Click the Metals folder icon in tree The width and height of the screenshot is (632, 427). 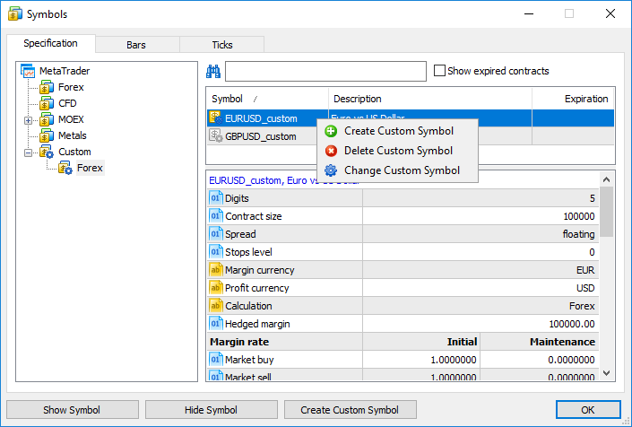(x=48, y=136)
